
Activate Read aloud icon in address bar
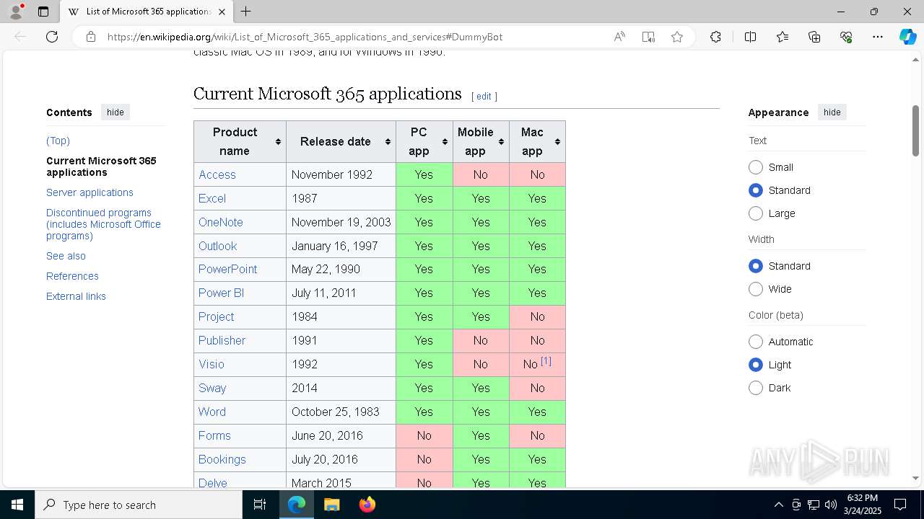[x=619, y=37]
